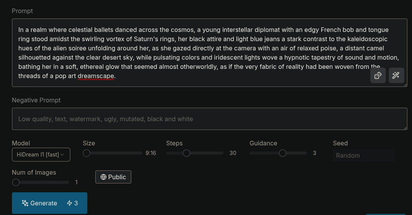Click the lightning bolt credits icon

(x=70, y=203)
